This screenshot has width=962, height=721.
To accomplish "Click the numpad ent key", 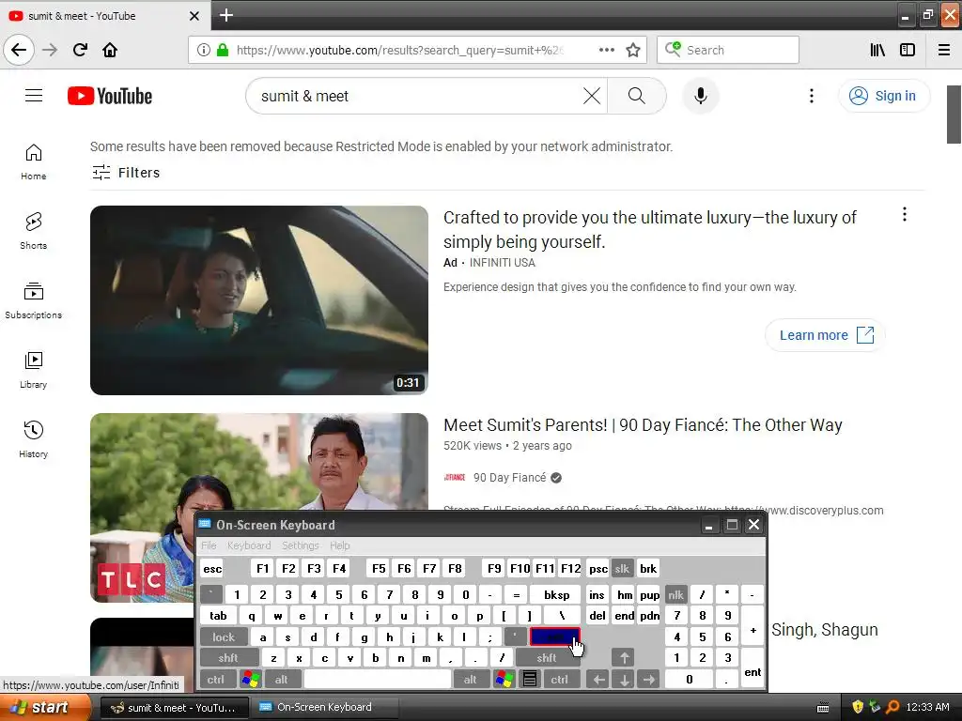I will click(x=753, y=667).
